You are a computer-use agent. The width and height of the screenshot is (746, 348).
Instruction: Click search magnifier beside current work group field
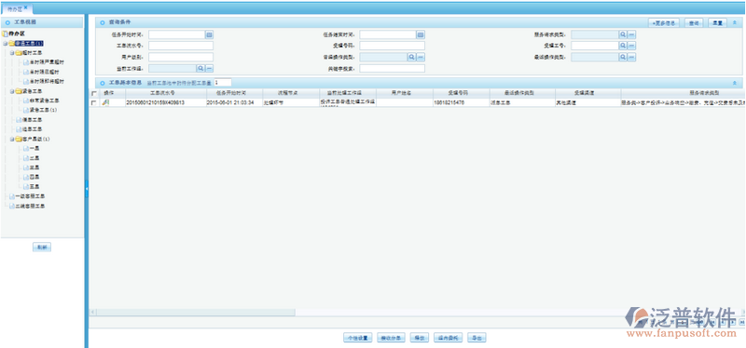coord(200,68)
